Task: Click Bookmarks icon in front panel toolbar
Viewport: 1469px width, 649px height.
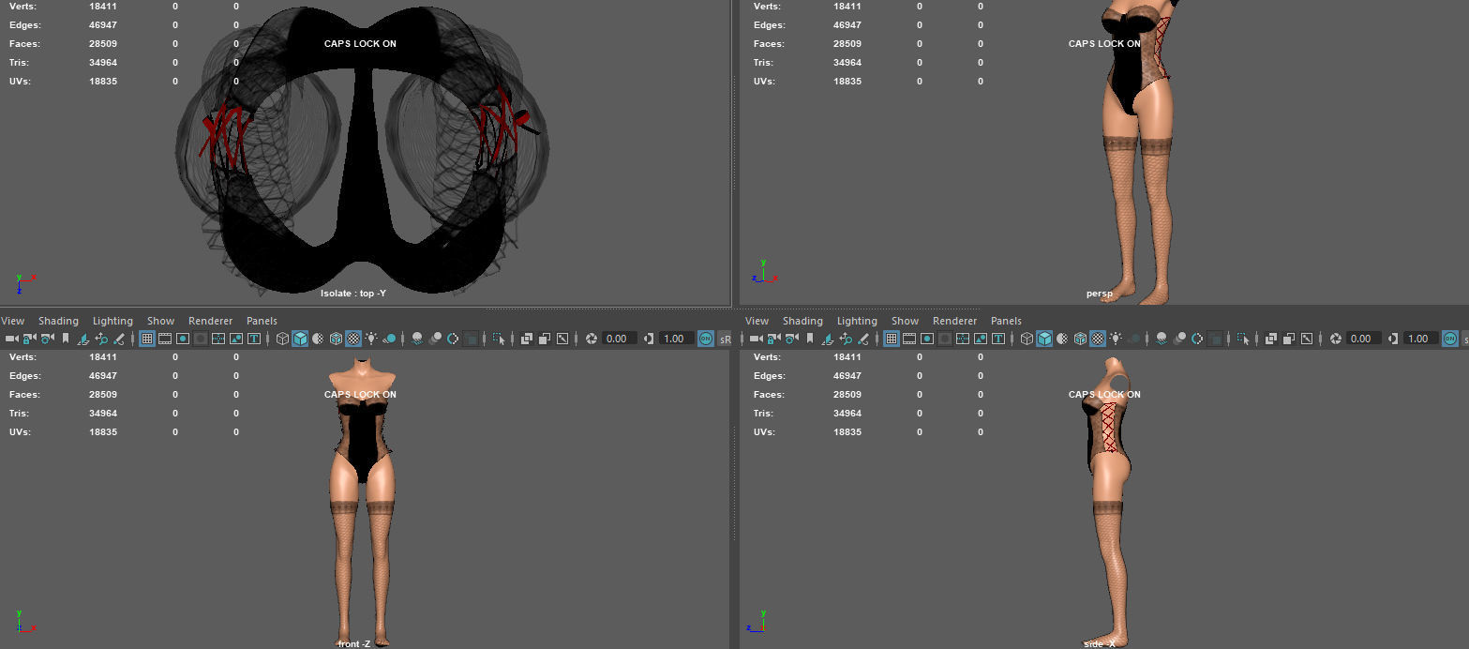Action: [x=65, y=339]
